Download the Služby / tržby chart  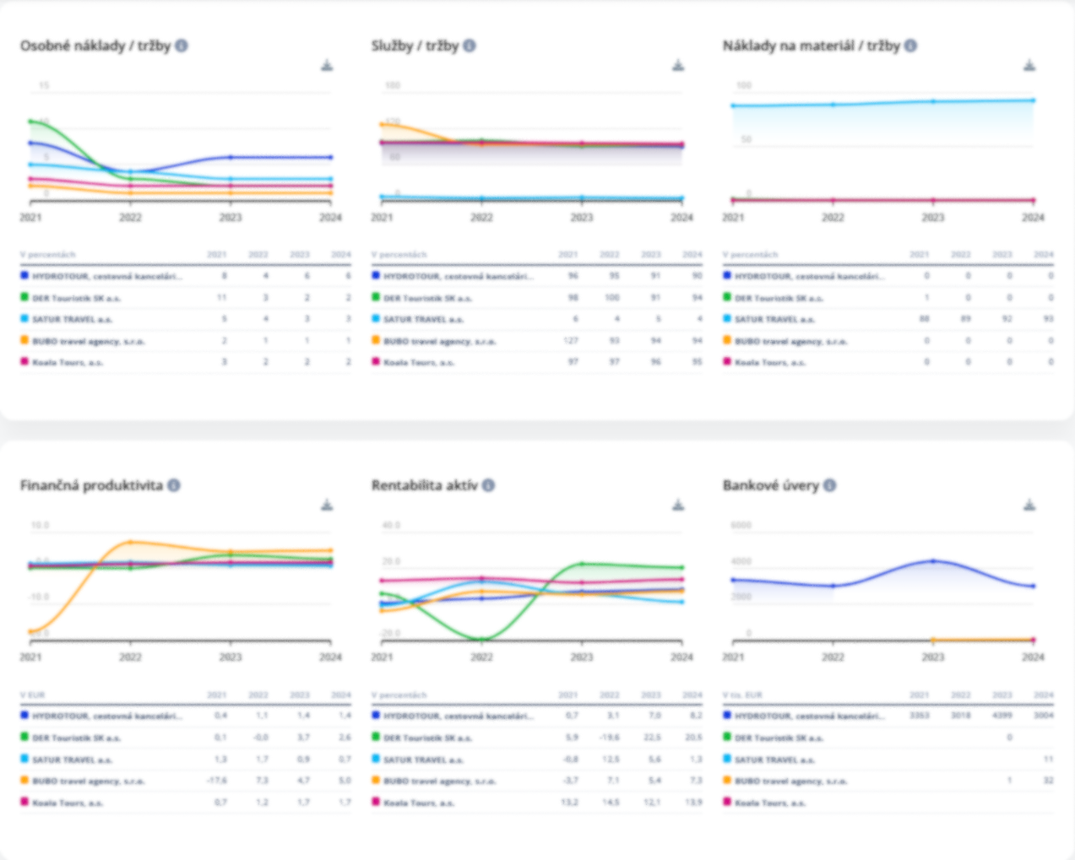pyautogui.click(x=678, y=66)
